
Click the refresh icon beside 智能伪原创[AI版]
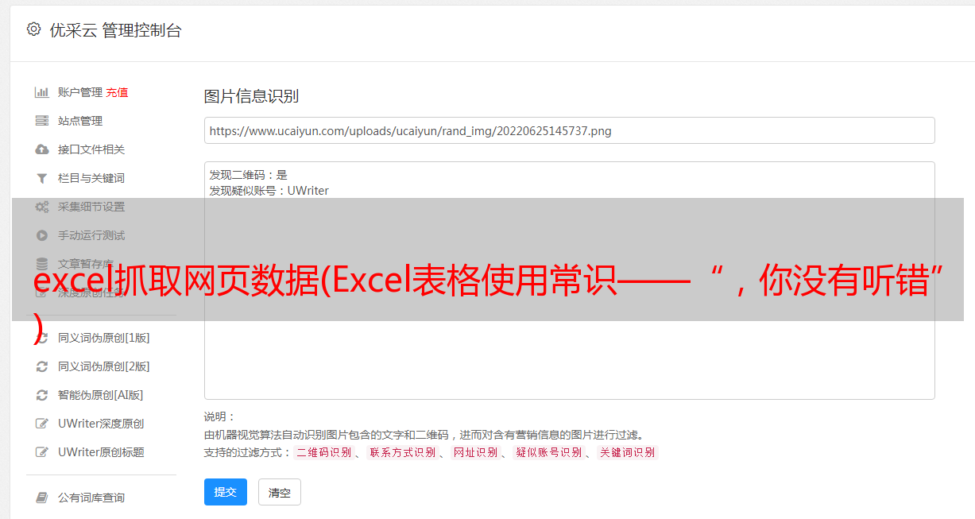[42, 395]
